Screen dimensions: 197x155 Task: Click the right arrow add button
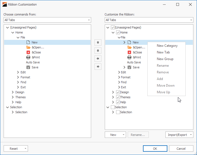pos(98,66)
